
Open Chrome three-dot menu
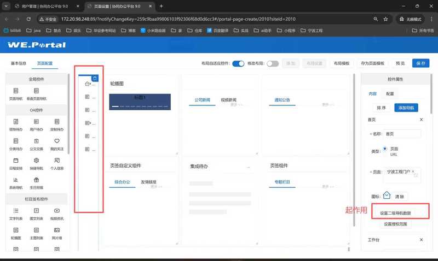(x=431, y=19)
